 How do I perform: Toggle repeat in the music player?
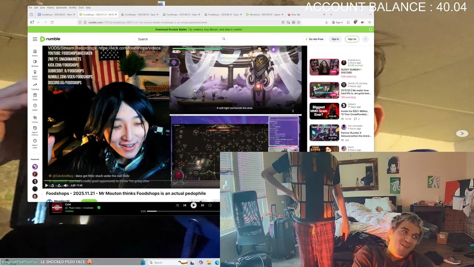coord(210,205)
